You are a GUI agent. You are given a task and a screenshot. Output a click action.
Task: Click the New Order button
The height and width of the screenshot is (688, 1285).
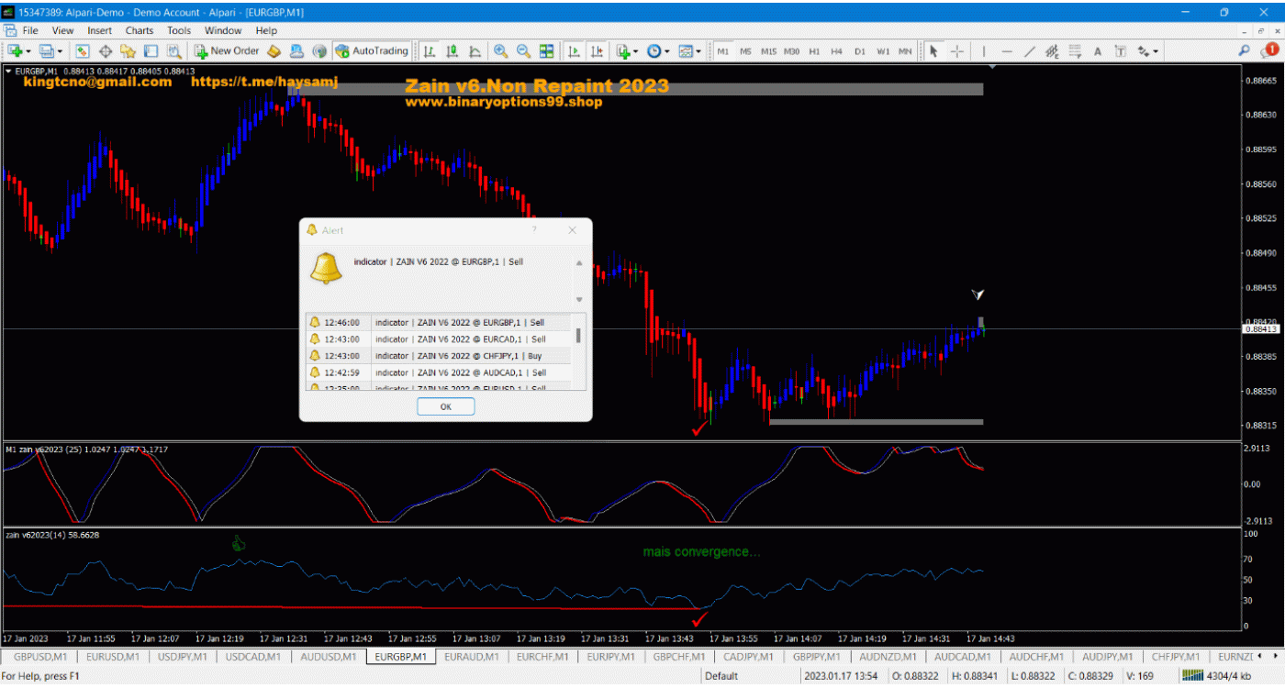coord(227,51)
